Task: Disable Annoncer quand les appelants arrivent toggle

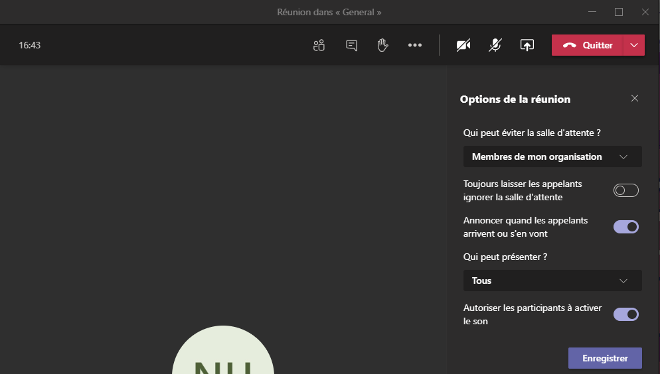Action: click(626, 227)
